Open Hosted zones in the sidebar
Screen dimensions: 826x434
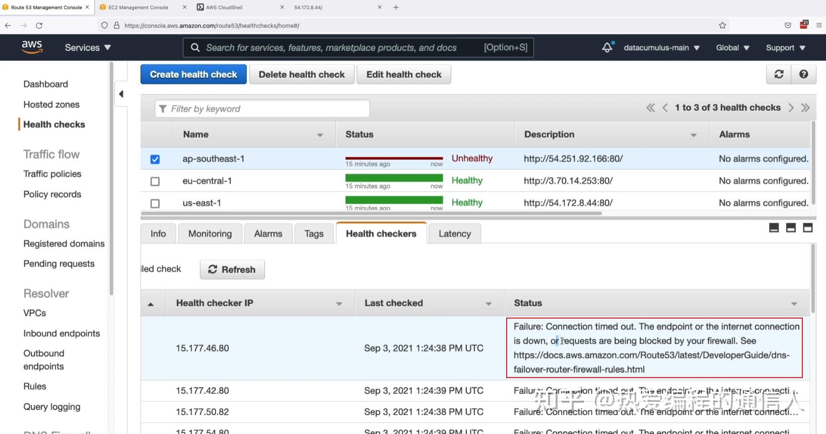point(51,104)
